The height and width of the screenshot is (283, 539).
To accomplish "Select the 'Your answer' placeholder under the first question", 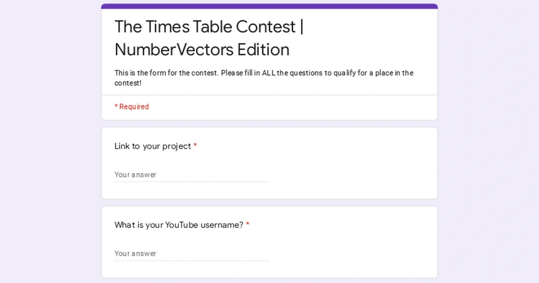I will coord(135,175).
